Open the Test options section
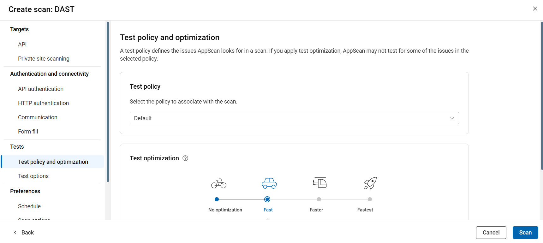This screenshot has height=243, width=543. pyautogui.click(x=33, y=176)
